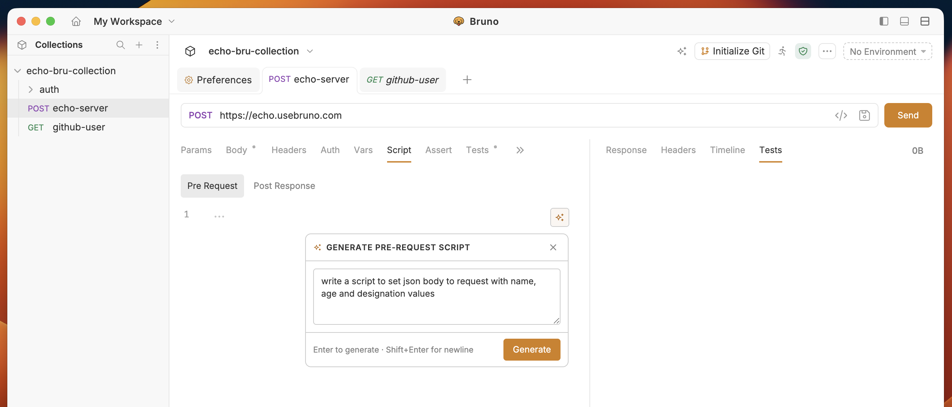The width and height of the screenshot is (952, 407).
Task: Select the Tests tab in response pane
Action: coord(771,150)
